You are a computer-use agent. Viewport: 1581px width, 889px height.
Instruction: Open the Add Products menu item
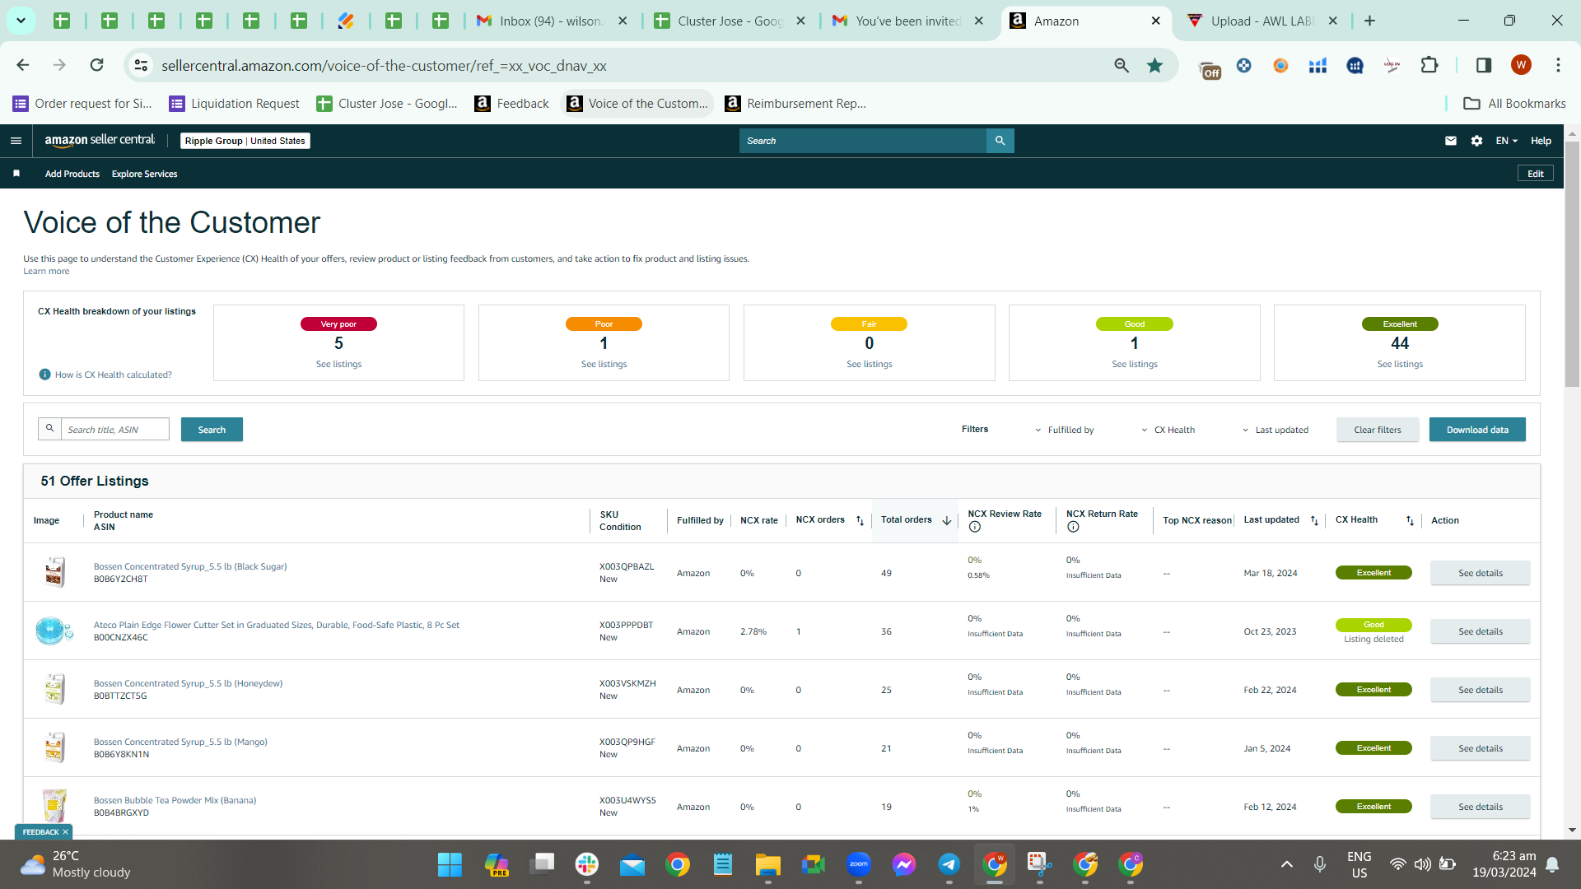click(x=72, y=174)
